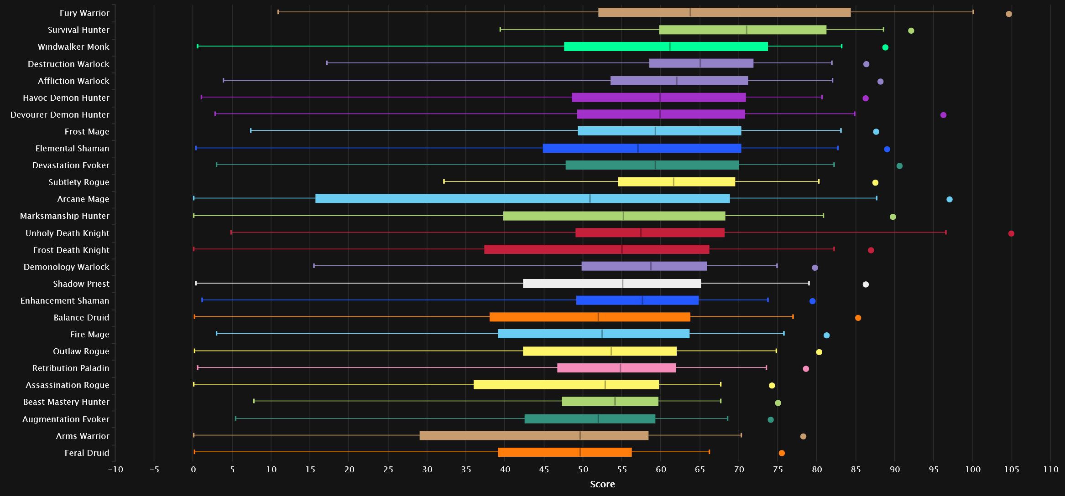The width and height of the screenshot is (1065, 496).
Task: Select the Unholy Death Knight label
Action: click(x=67, y=233)
